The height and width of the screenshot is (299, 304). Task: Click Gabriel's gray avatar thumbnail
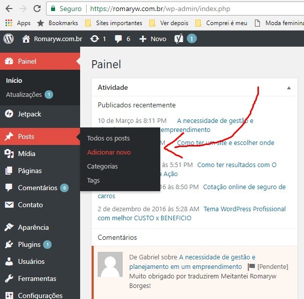point(110,264)
